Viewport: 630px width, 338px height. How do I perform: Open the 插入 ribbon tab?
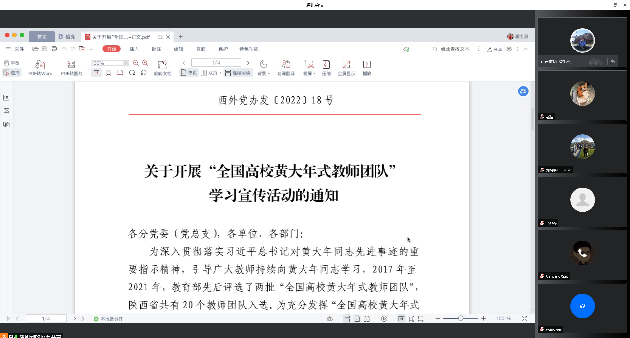pyautogui.click(x=134, y=49)
